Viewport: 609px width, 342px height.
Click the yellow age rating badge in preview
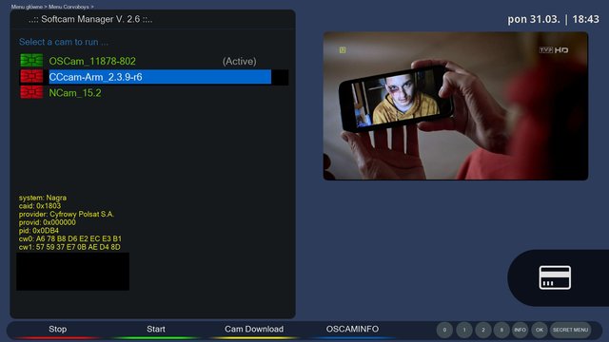(x=343, y=50)
